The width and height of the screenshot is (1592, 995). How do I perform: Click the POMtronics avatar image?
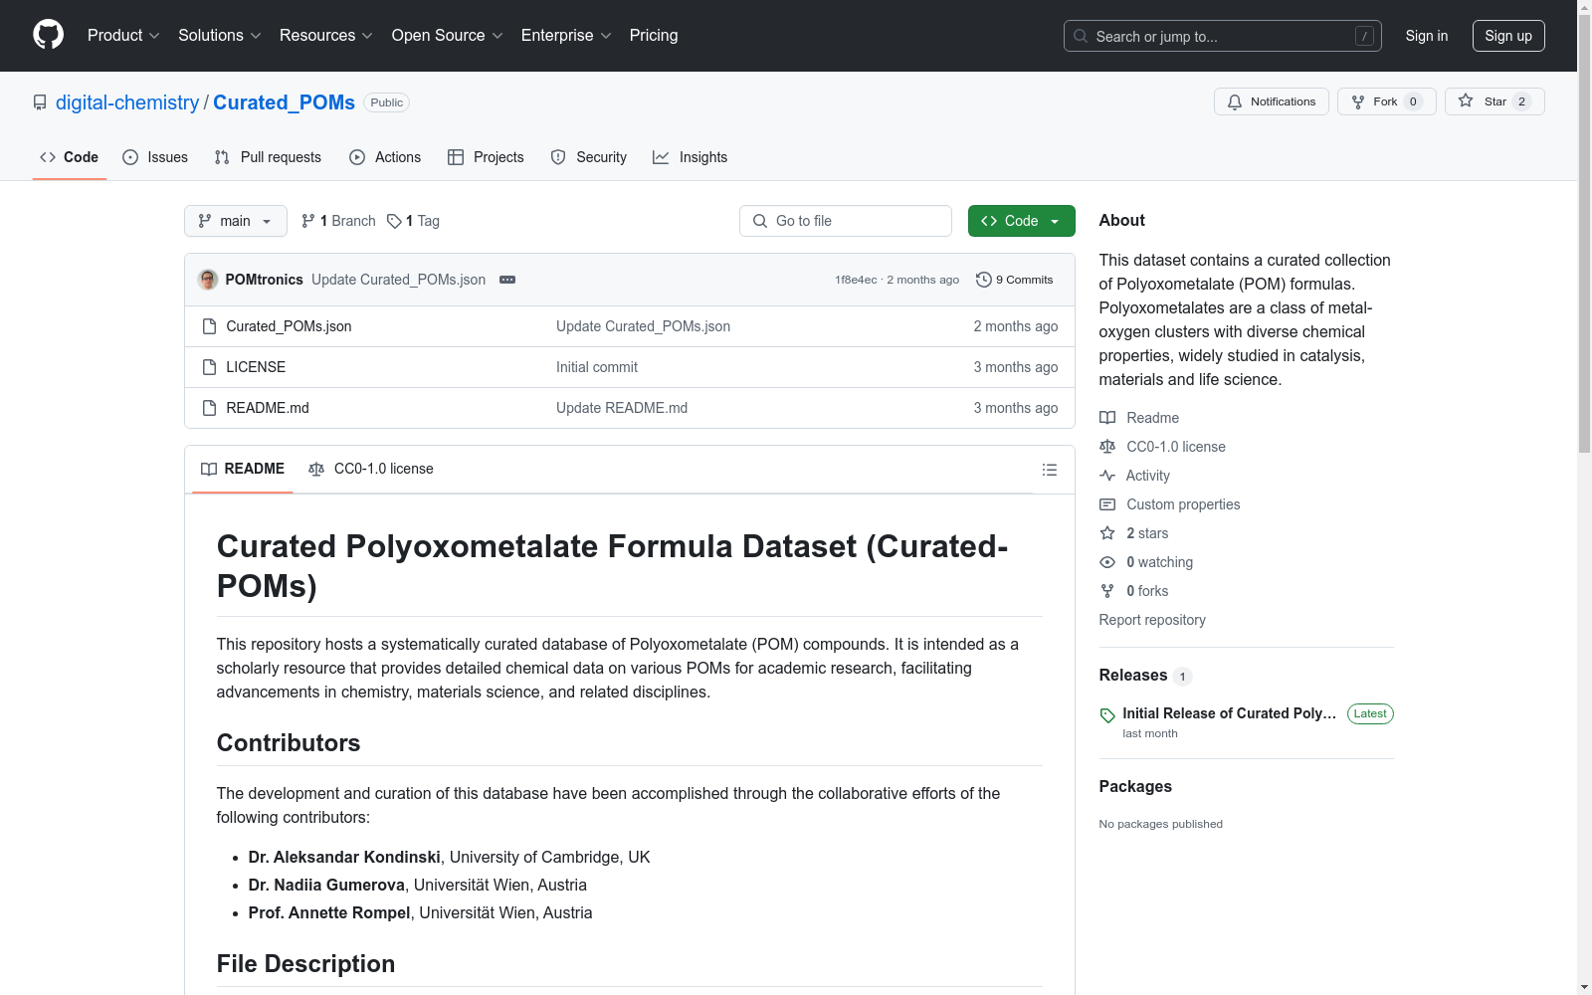208,280
